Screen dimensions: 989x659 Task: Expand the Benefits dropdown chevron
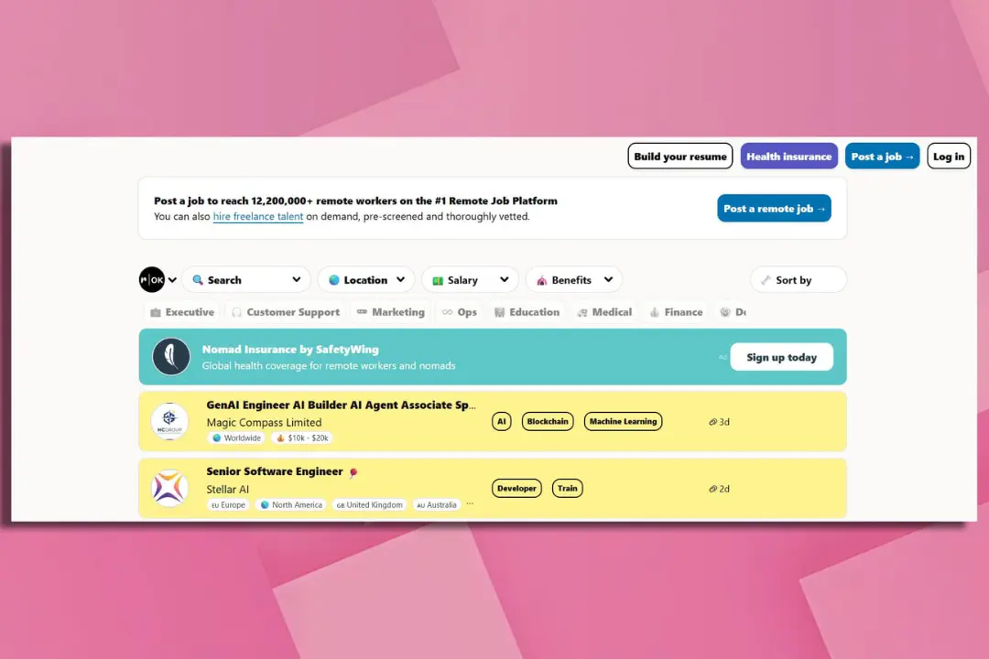pyautogui.click(x=608, y=279)
